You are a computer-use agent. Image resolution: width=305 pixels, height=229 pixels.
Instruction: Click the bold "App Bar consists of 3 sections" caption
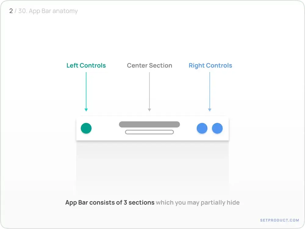110,202
